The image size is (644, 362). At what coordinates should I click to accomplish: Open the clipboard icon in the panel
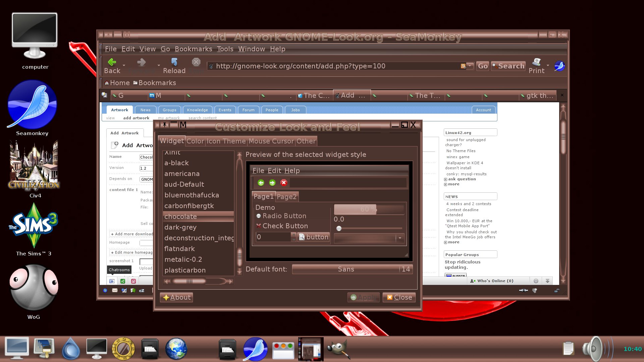568,349
